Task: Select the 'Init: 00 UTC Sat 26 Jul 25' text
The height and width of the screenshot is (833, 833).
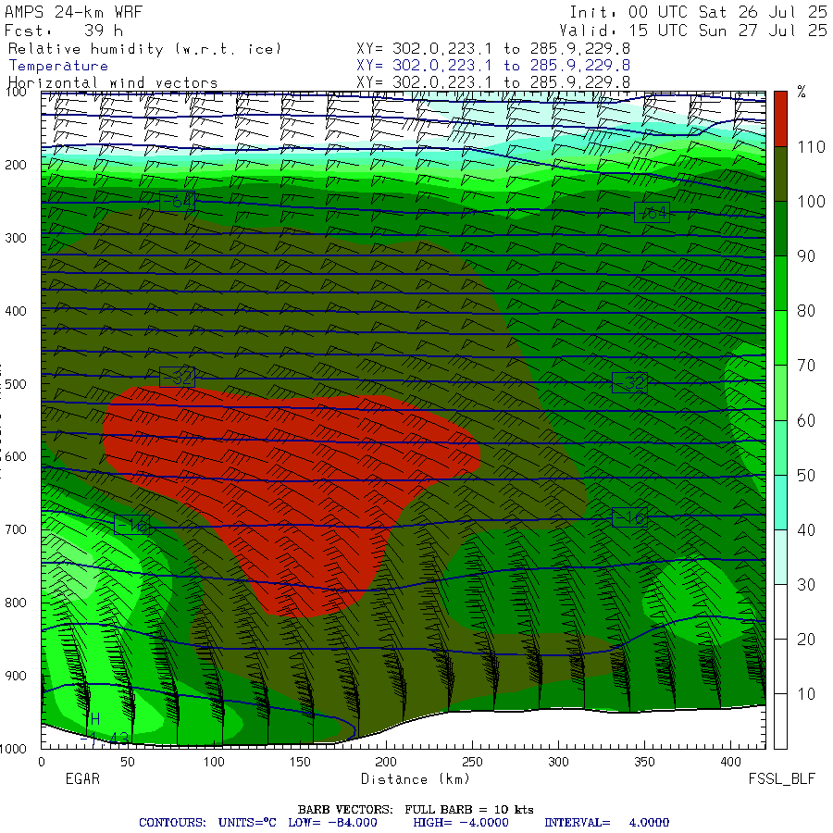Action: (698, 12)
